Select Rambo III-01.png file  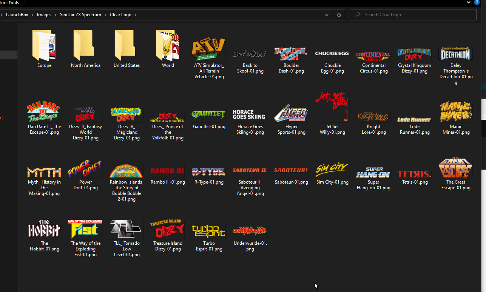point(168,176)
